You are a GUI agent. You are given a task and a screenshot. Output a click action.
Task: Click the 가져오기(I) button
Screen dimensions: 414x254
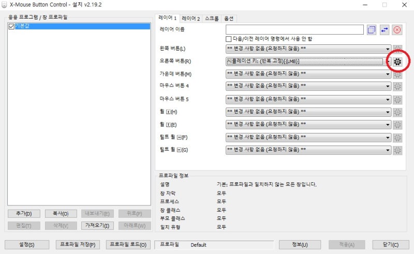(97, 226)
